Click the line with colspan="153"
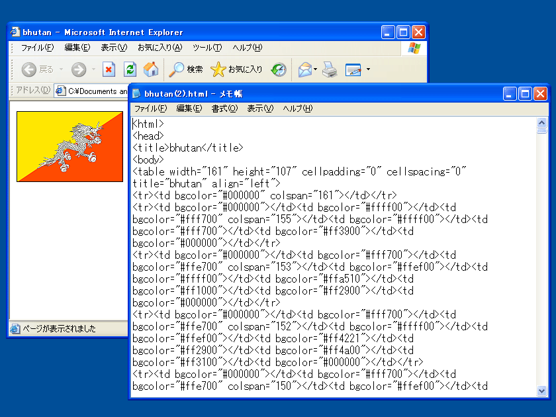The image size is (556, 417). (x=310, y=267)
